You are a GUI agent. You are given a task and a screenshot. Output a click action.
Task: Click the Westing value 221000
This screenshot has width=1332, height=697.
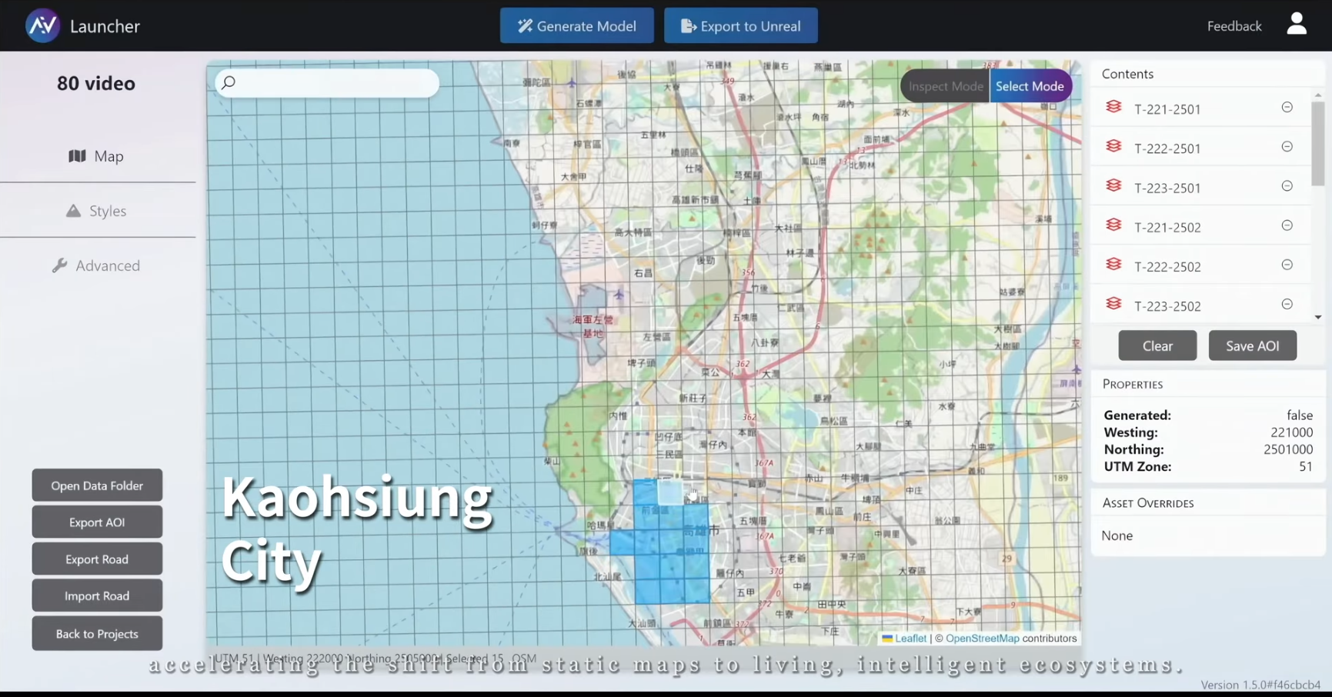pos(1291,432)
